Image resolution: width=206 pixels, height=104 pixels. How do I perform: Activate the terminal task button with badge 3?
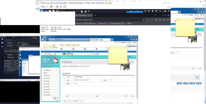coord(85,11)
